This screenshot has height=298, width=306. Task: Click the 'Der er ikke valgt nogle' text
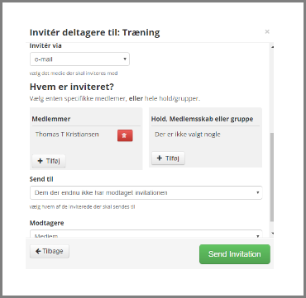[x=188, y=135]
